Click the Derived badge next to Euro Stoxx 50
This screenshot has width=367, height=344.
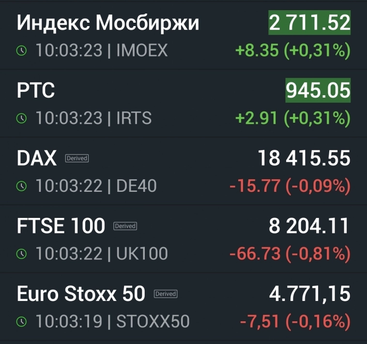click(166, 293)
